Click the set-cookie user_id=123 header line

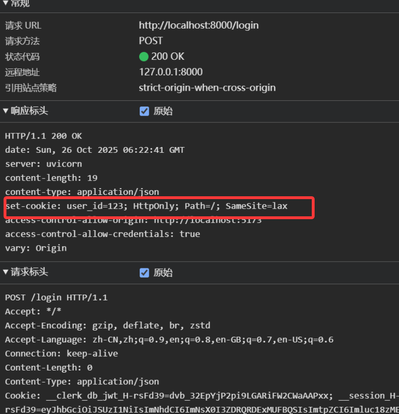click(x=146, y=206)
